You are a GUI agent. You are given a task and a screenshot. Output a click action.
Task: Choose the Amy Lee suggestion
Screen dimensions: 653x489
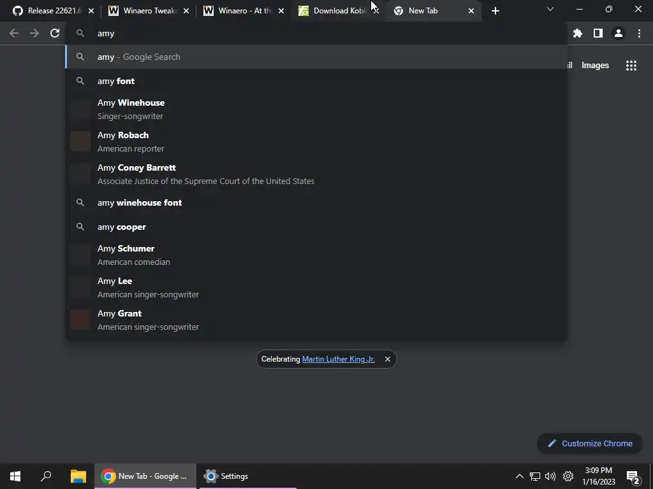pos(316,287)
